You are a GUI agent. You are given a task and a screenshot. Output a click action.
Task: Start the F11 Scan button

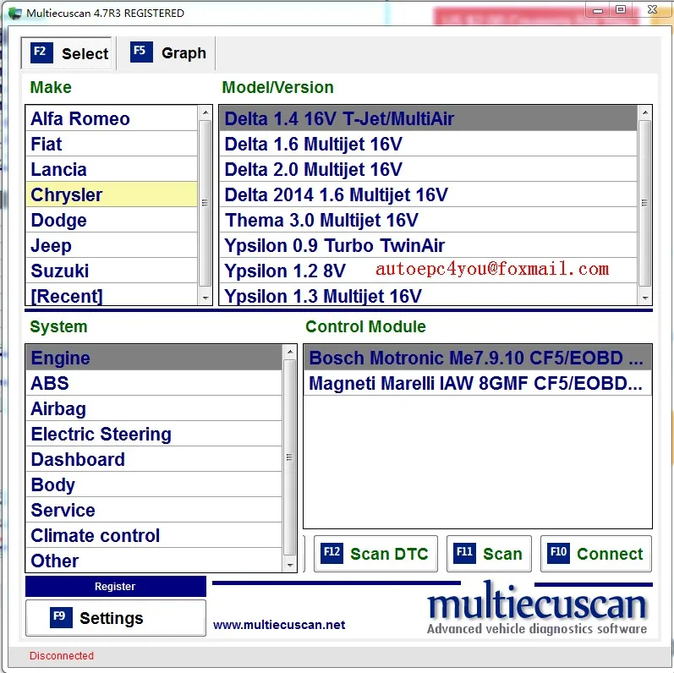coord(489,554)
